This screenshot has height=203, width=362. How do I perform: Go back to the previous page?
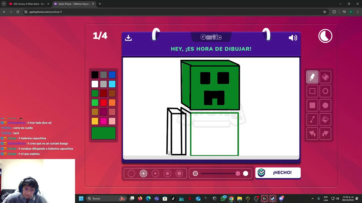[x=4, y=12]
